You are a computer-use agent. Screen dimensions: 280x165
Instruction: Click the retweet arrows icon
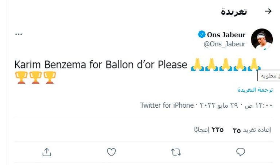176,152
